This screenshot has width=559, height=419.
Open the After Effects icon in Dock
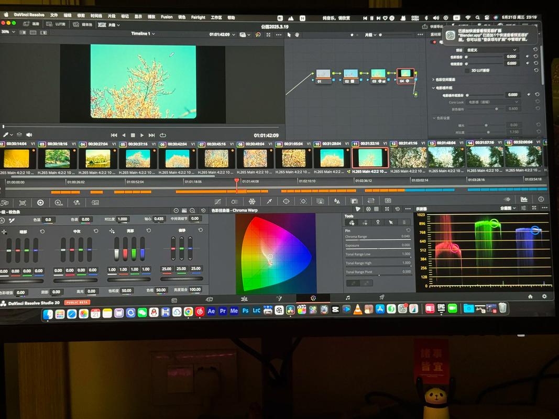[x=211, y=311]
